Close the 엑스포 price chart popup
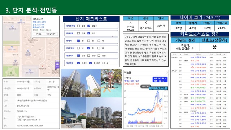 click(167, 73)
